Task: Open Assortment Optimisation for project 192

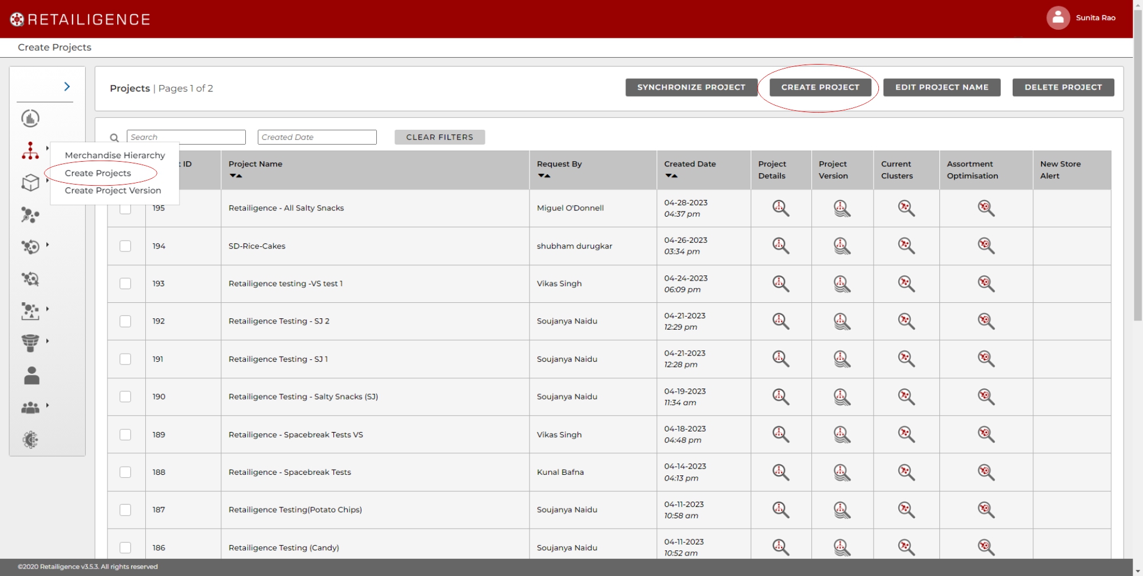Action: coord(985,321)
